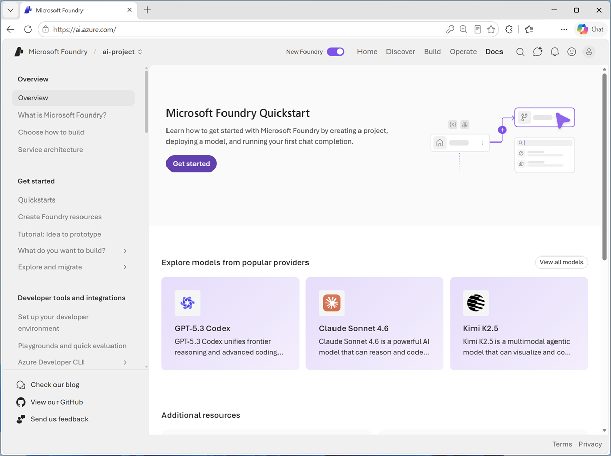Click View all models button

click(x=561, y=262)
